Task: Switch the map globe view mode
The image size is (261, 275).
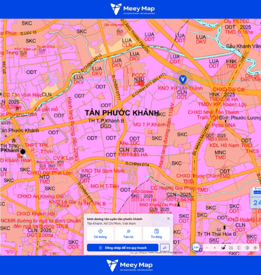Action: pyautogui.click(x=247, y=248)
